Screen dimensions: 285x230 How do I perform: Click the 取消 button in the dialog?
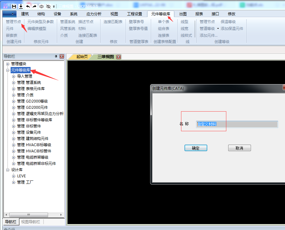pos(239,148)
